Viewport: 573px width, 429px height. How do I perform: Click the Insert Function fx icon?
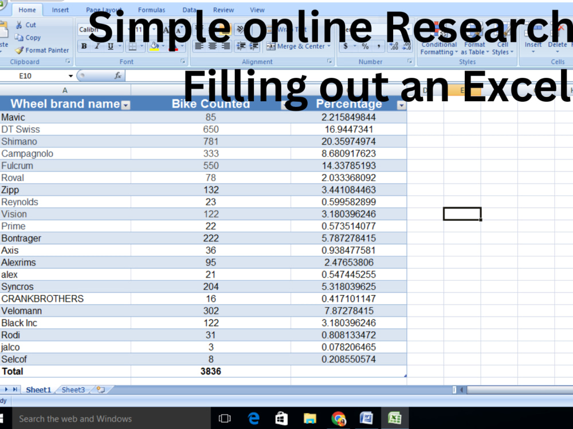click(117, 76)
